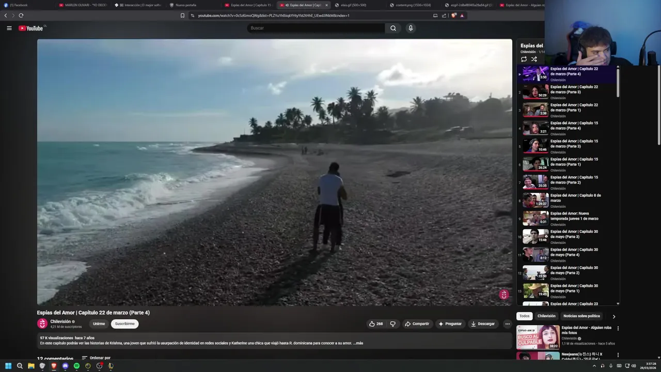Switch to the Nueva pestaña browser tab
This screenshot has height=372, width=661.
(x=194, y=5)
